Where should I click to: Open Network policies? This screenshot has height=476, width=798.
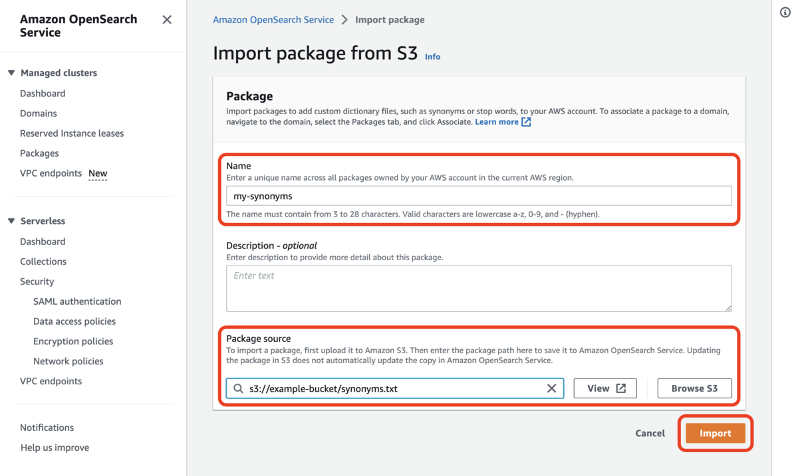click(x=68, y=361)
